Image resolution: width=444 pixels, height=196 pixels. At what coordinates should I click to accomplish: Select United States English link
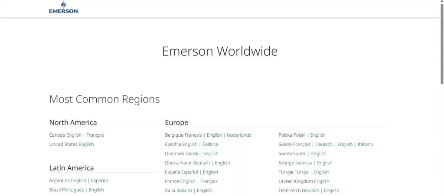[86, 145]
